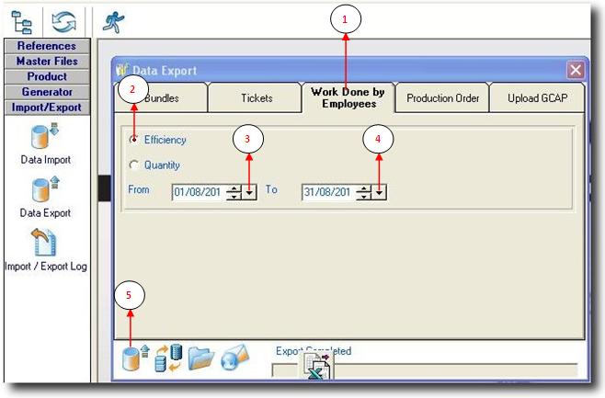The height and width of the screenshot is (398, 605).
Task: Switch to the Tickets tab
Action: (257, 98)
